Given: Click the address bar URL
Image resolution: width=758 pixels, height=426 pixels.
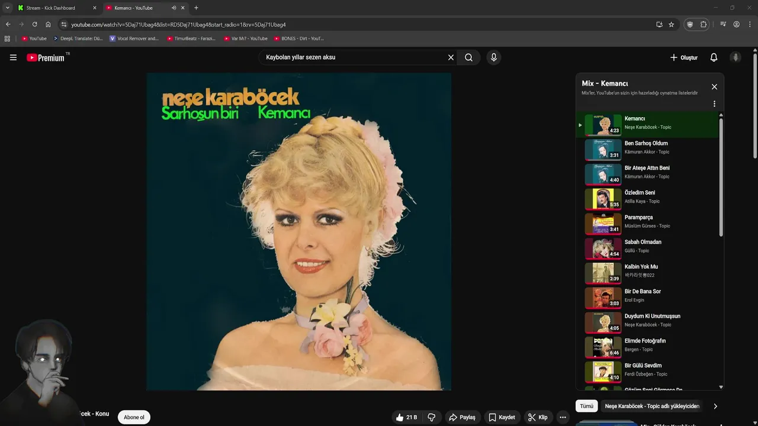Looking at the screenshot, I should click(x=178, y=24).
